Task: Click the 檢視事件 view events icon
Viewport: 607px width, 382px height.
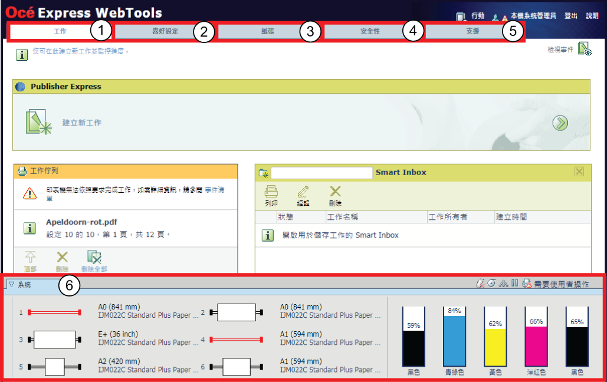Action: pyautogui.click(x=585, y=49)
